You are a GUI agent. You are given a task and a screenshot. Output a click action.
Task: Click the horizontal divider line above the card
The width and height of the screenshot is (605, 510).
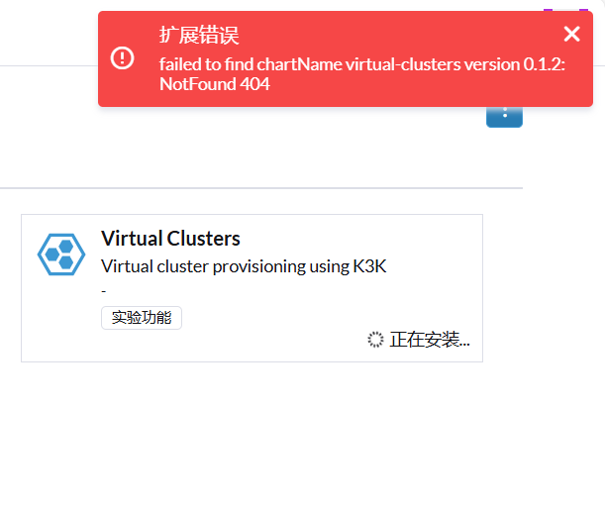click(261, 188)
